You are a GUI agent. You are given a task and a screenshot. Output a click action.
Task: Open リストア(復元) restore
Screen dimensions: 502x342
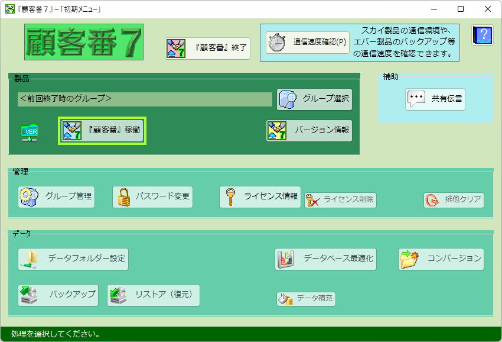pyautogui.click(x=154, y=295)
